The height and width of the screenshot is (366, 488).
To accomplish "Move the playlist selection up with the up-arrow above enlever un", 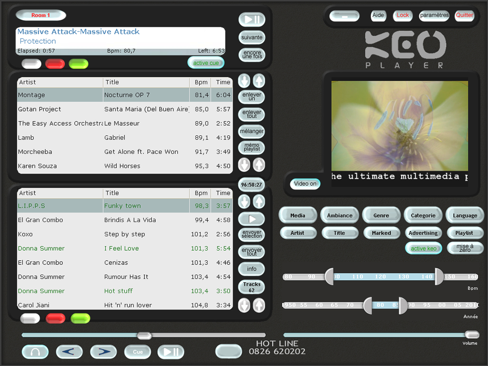I will click(259, 81).
